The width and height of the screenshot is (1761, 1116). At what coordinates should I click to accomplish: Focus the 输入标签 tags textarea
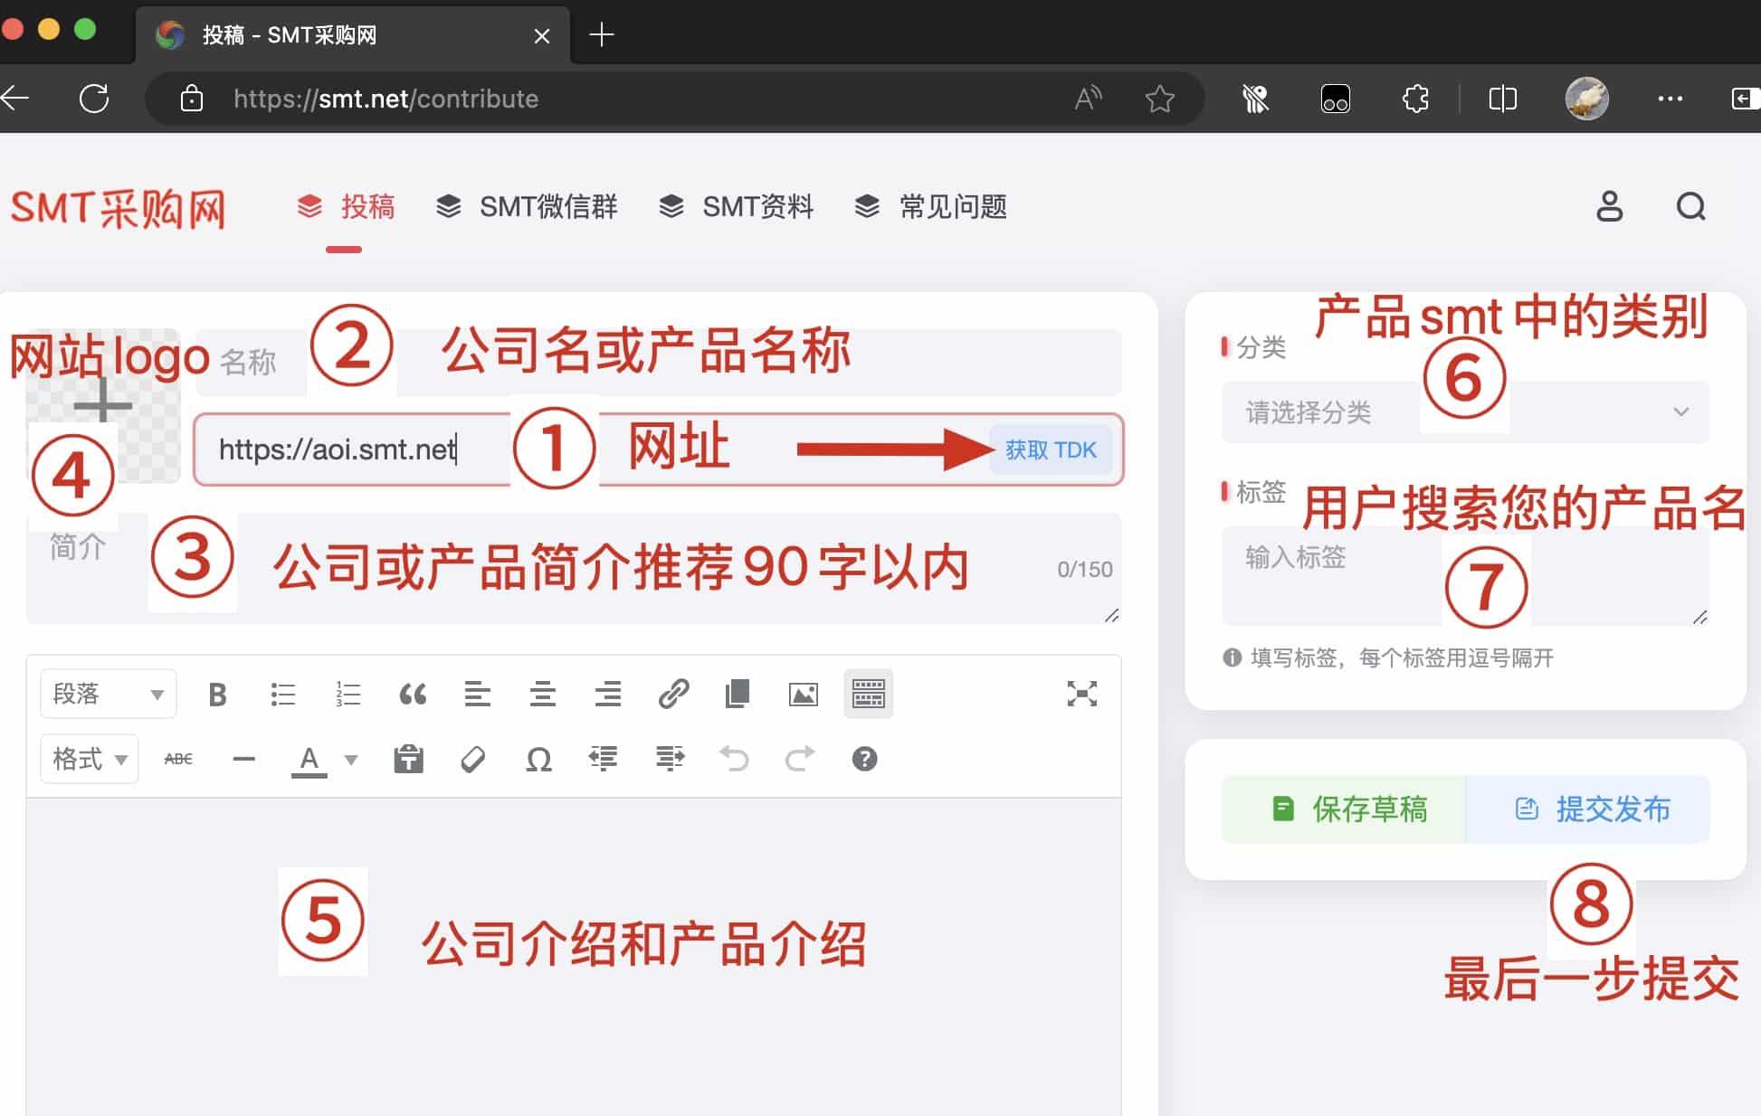click(1465, 577)
